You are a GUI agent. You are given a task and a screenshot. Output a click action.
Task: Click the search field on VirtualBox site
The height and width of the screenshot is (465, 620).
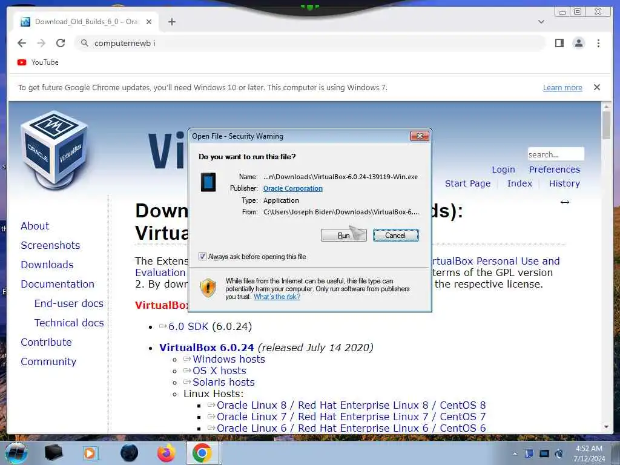(556, 154)
